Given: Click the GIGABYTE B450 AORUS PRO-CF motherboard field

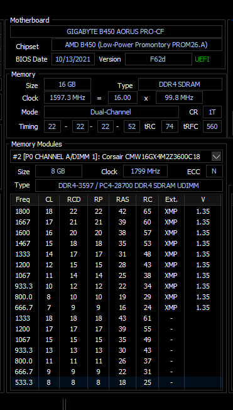Looking at the screenshot, I should (x=116, y=31).
